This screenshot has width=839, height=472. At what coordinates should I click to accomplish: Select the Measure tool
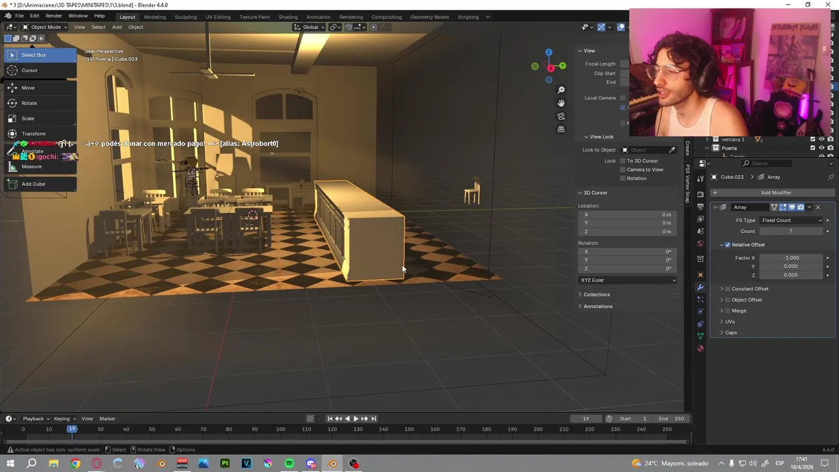click(39, 167)
